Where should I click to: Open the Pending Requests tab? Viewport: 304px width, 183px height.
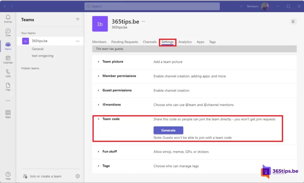(x=125, y=42)
